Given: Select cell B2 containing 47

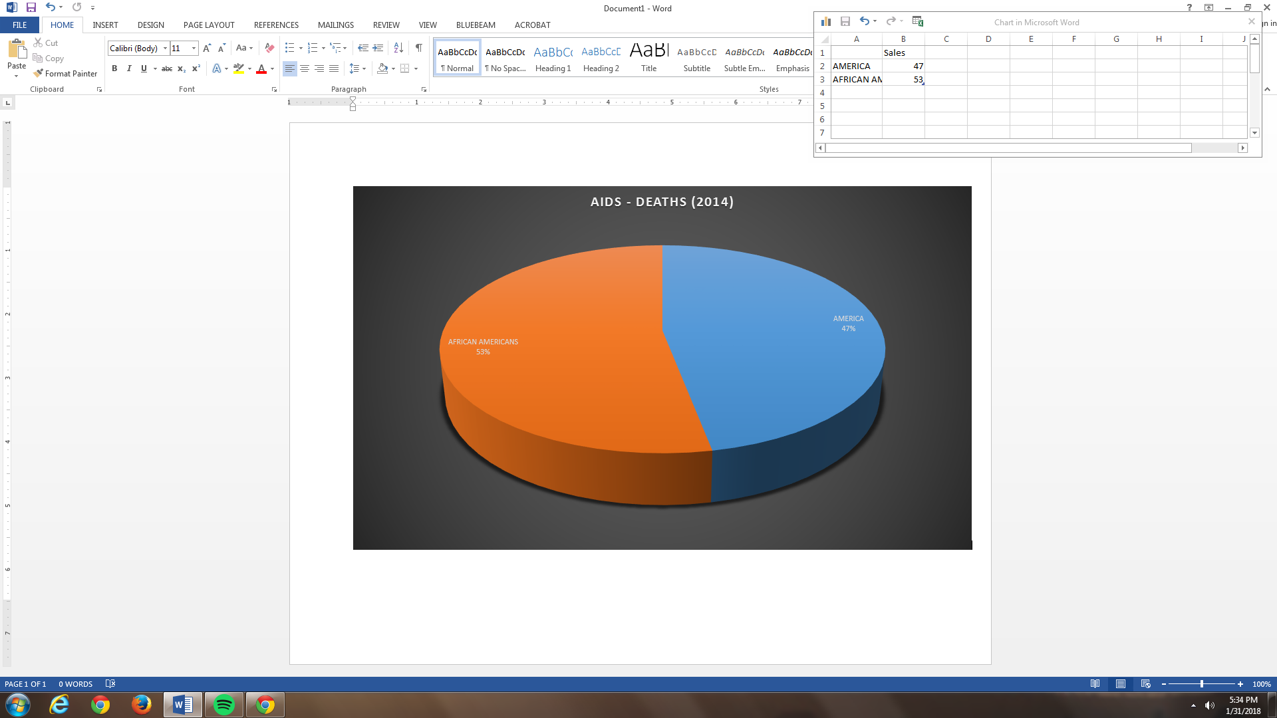Looking at the screenshot, I should (903, 66).
